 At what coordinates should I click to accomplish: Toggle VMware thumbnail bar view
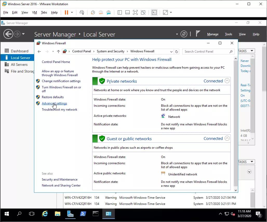tap(128, 12)
